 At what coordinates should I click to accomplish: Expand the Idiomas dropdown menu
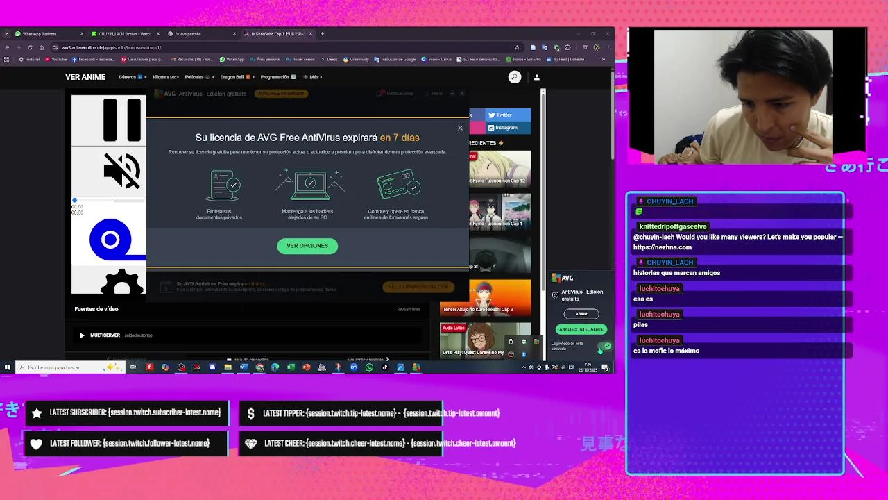coord(164,77)
